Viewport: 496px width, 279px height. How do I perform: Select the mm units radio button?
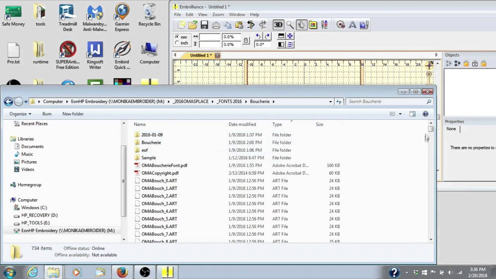[177, 37]
